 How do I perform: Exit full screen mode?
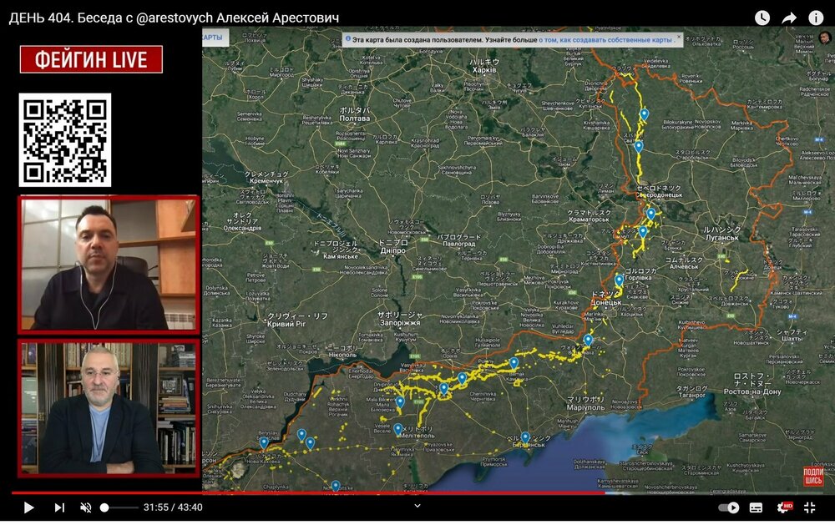coord(809,507)
